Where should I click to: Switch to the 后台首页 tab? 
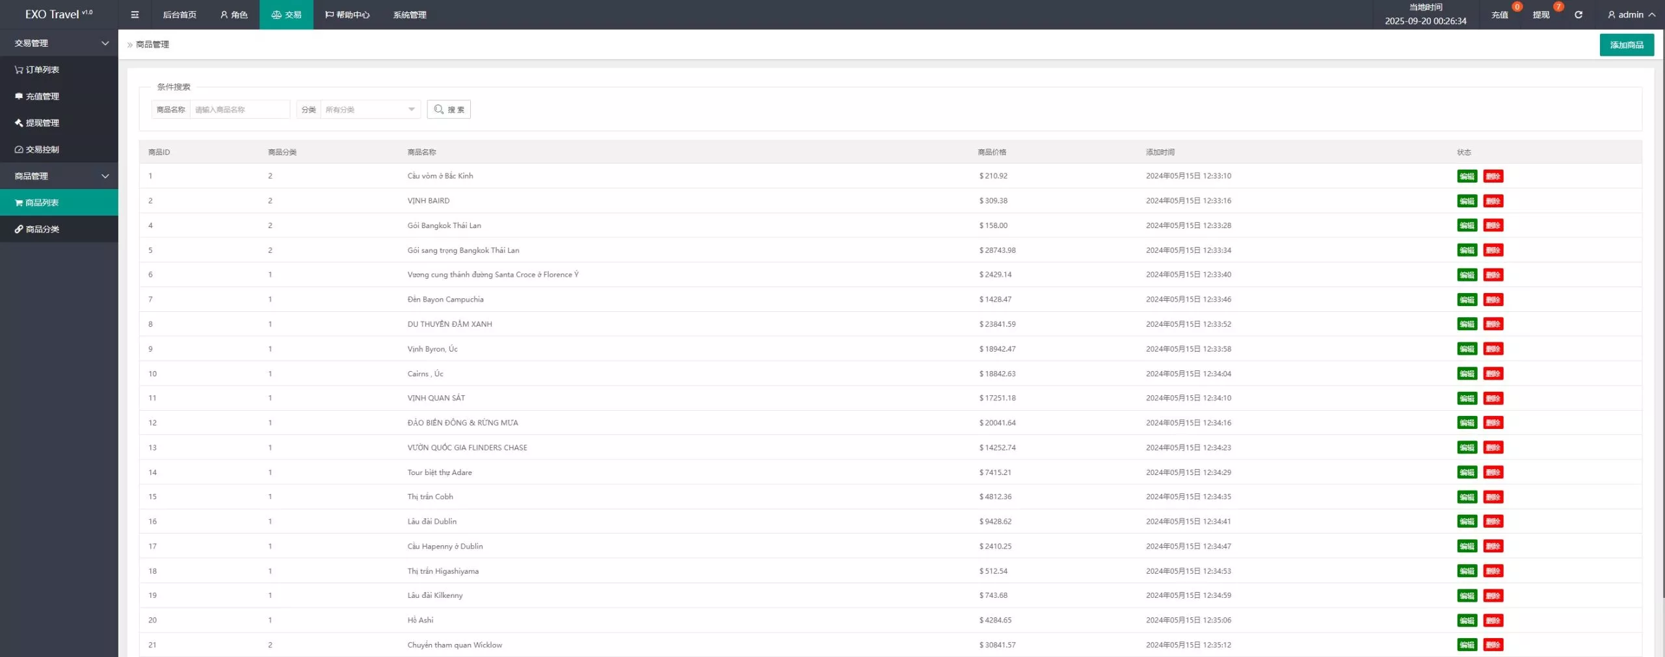pos(180,14)
